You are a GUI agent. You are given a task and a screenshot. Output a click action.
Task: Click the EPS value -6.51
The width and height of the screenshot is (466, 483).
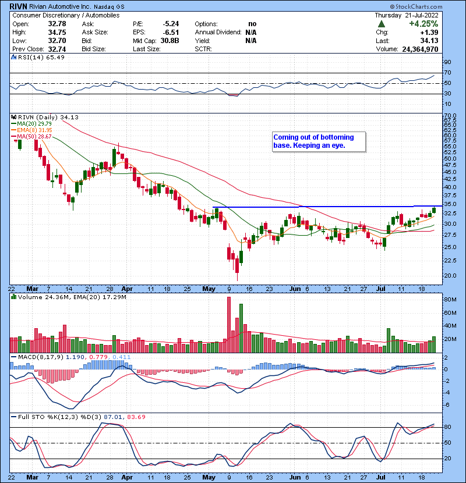pos(171,33)
